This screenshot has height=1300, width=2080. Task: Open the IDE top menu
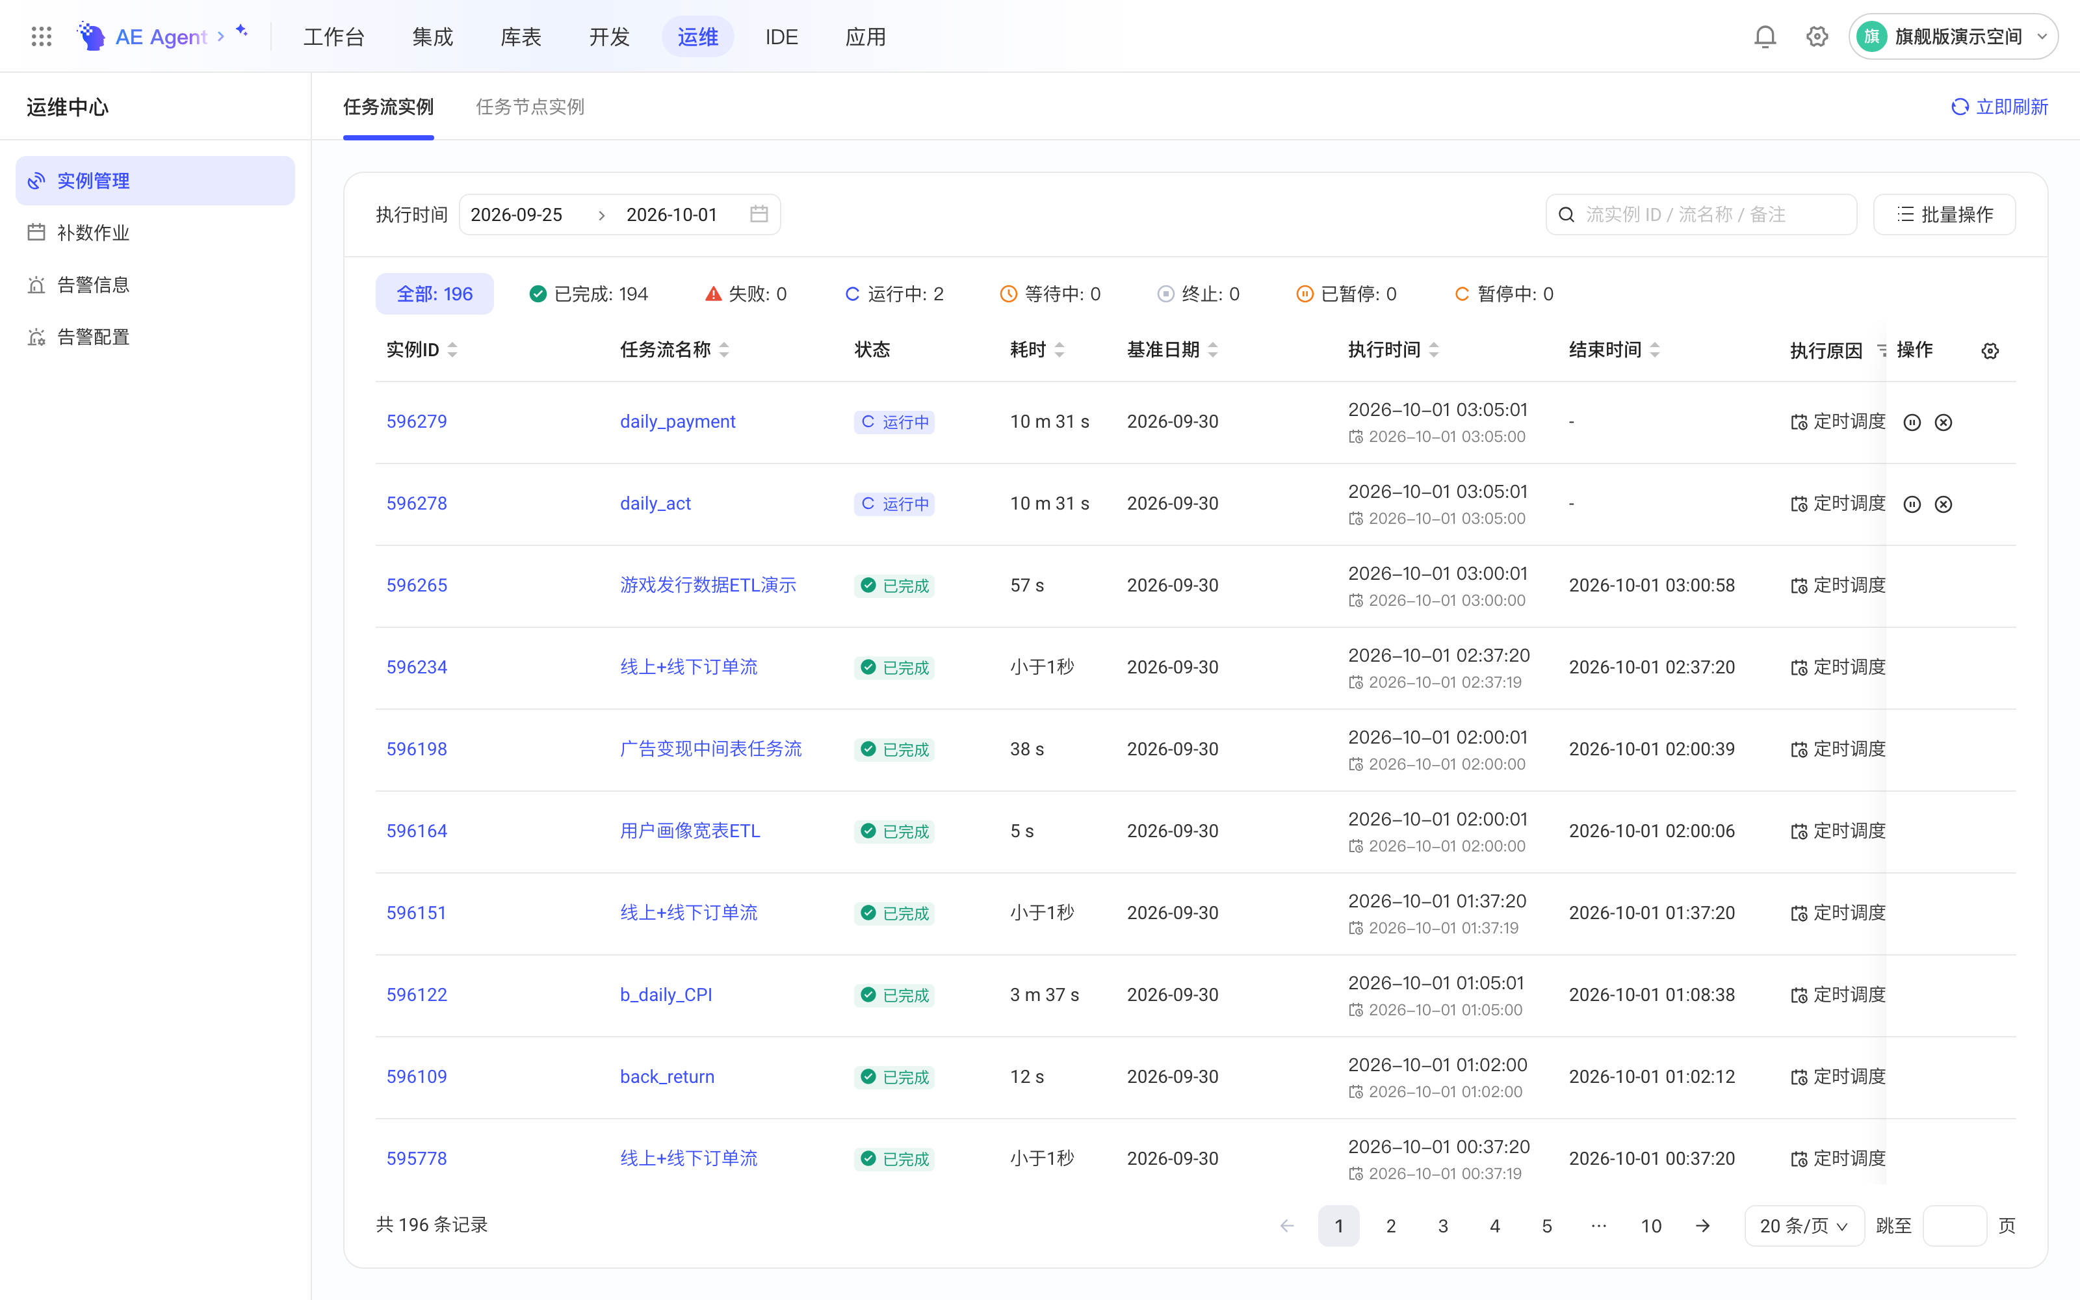tap(781, 36)
